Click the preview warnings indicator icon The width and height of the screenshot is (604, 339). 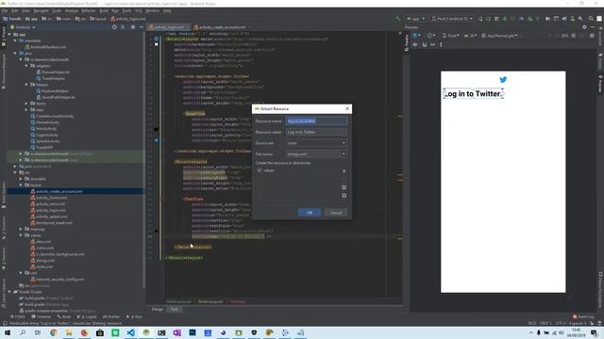pyautogui.click(x=592, y=36)
